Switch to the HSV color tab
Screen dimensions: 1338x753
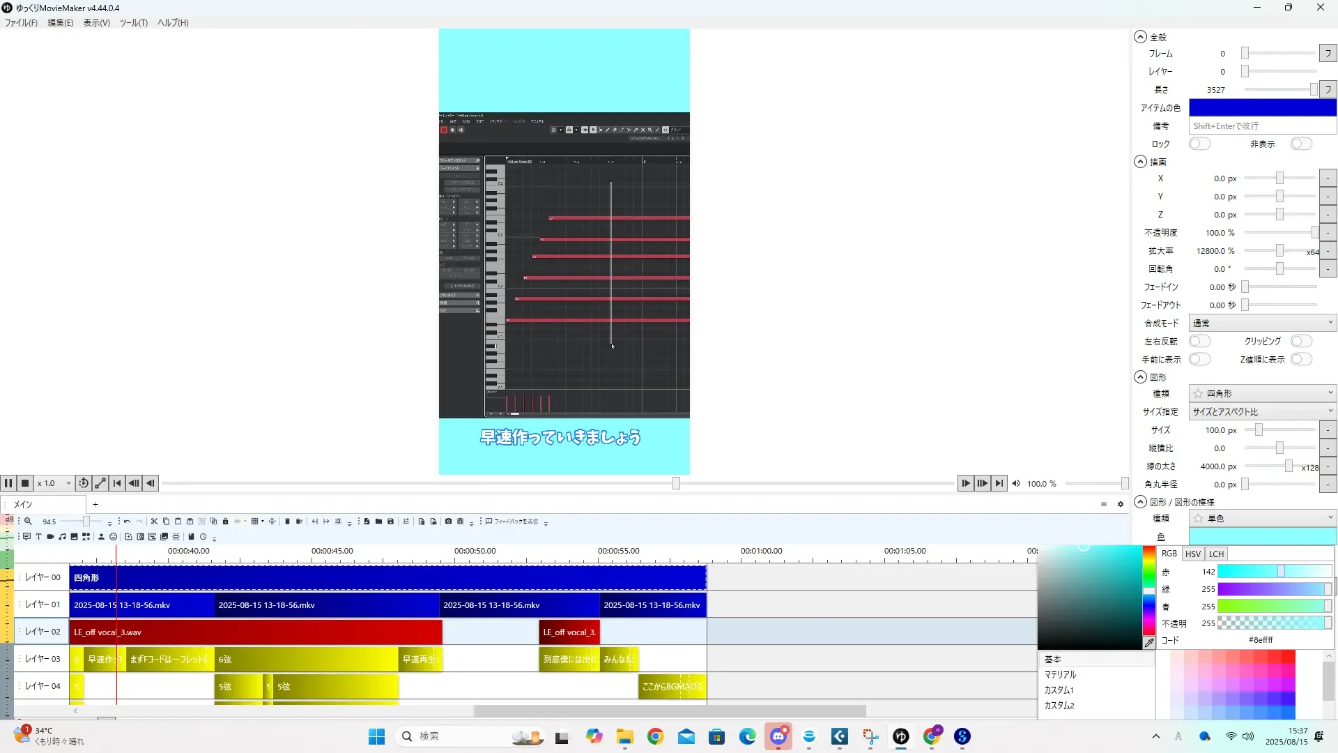pos(1192,554)
